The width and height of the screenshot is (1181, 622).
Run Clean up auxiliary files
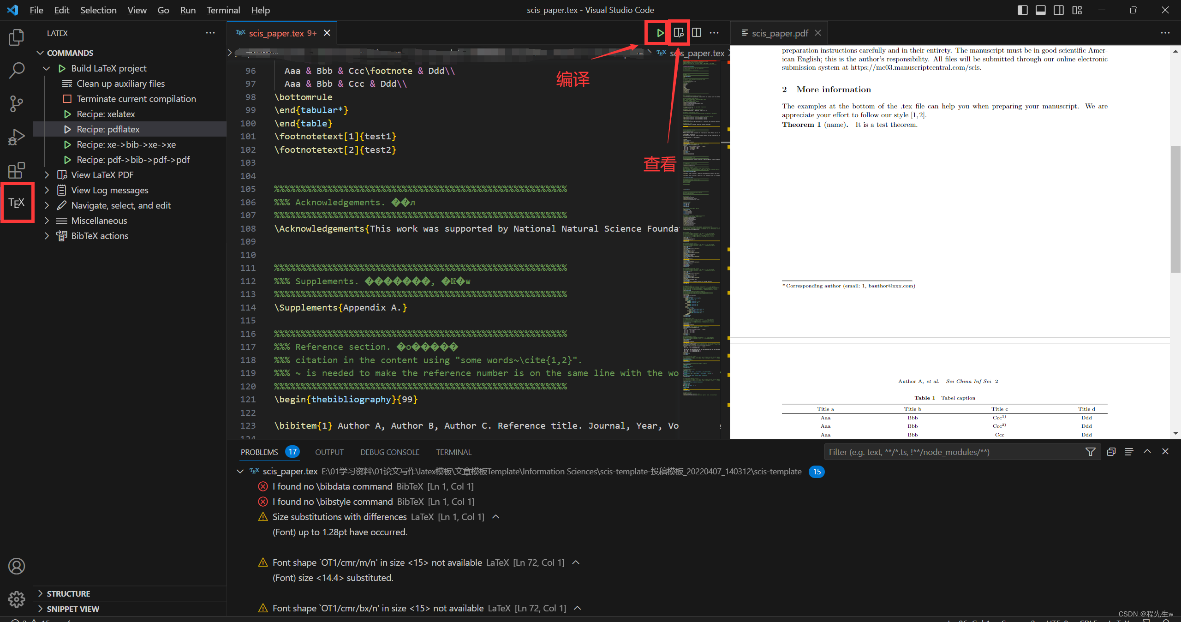click(120, 84)
